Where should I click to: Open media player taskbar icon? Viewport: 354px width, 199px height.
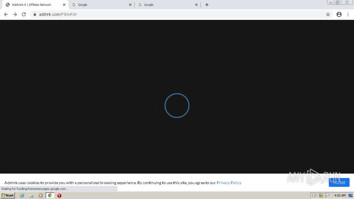[x=41, y=195]
